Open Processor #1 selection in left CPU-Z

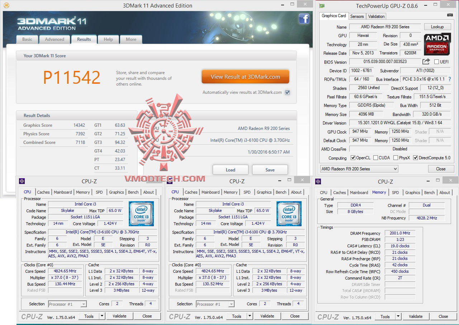pyautogui.click(x=67, y=304)
